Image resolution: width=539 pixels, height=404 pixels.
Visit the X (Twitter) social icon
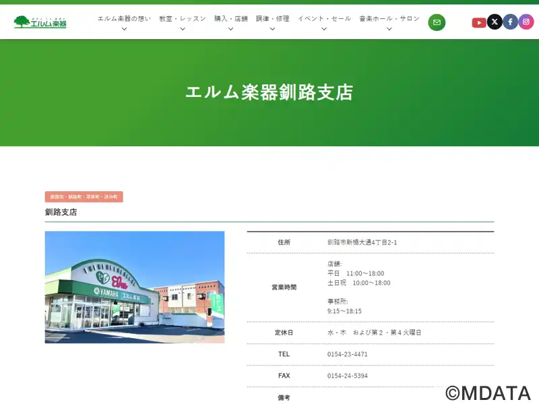point(495,22)
